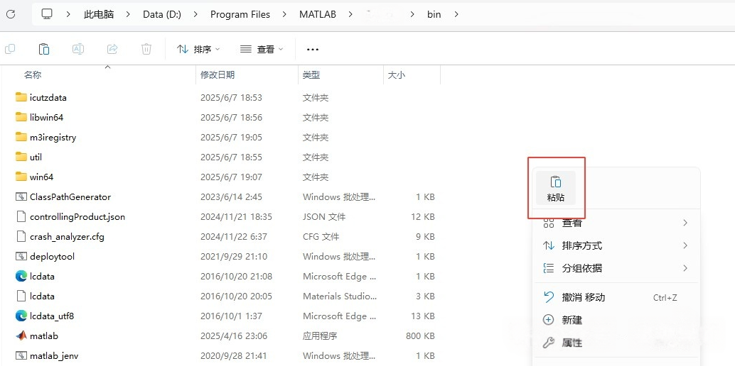Select the folder name m3iregistry
The height and width of the screenshot is (366, 735).
pyautogui.click(x=53, y=137)
